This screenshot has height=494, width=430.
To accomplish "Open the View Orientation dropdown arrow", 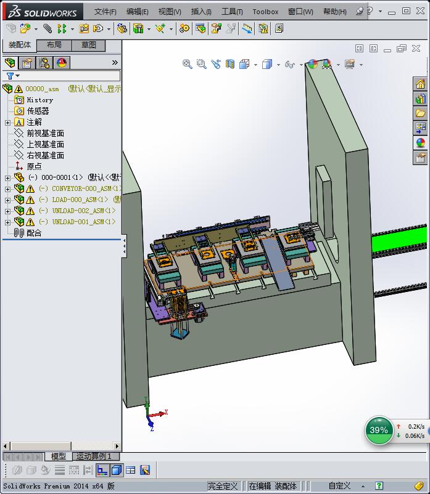I will (x=255, y=65).
